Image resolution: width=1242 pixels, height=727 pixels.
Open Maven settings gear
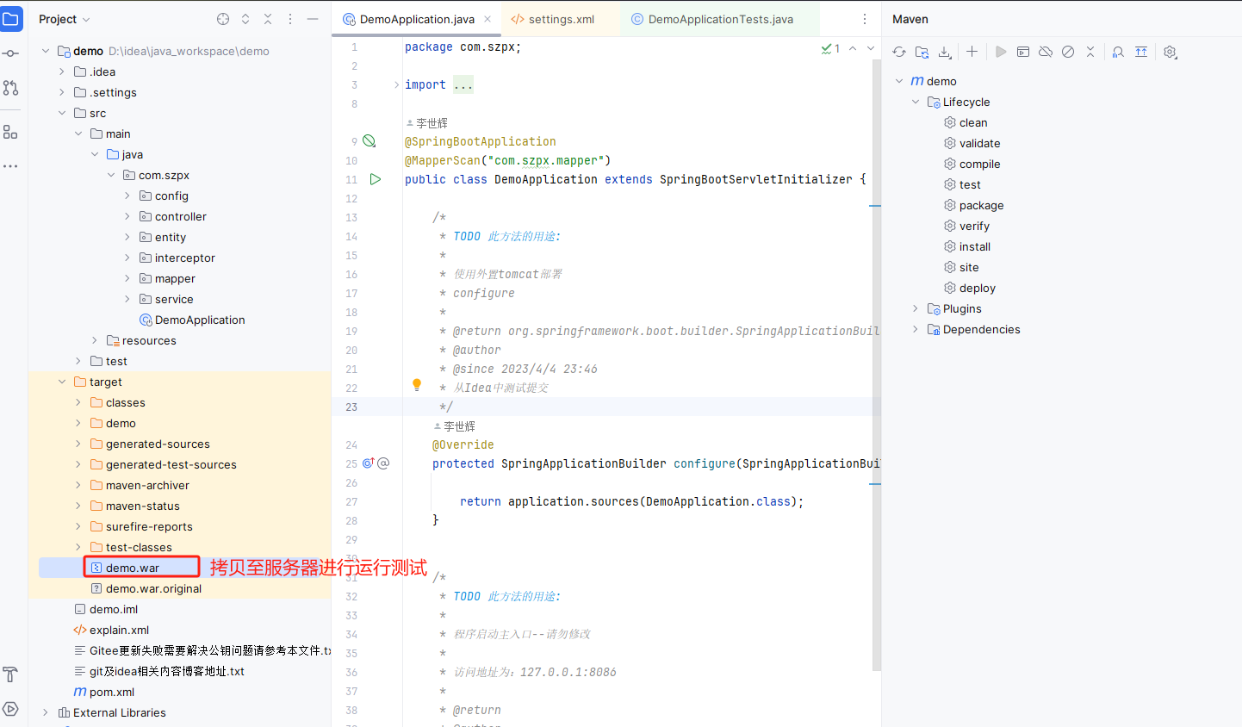tap(1170, 52)
